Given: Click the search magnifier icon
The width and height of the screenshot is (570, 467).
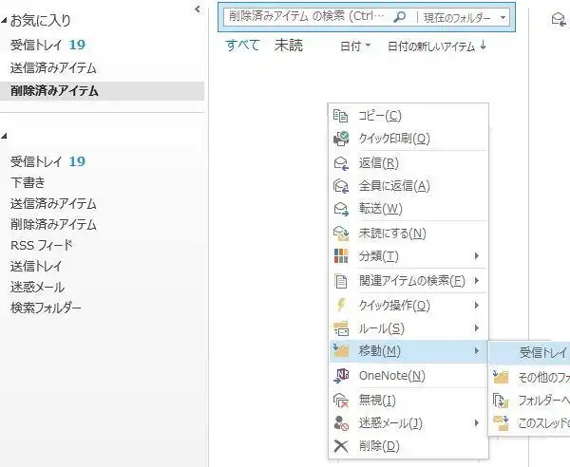Looking at the screenshot, I should point(400,17).
